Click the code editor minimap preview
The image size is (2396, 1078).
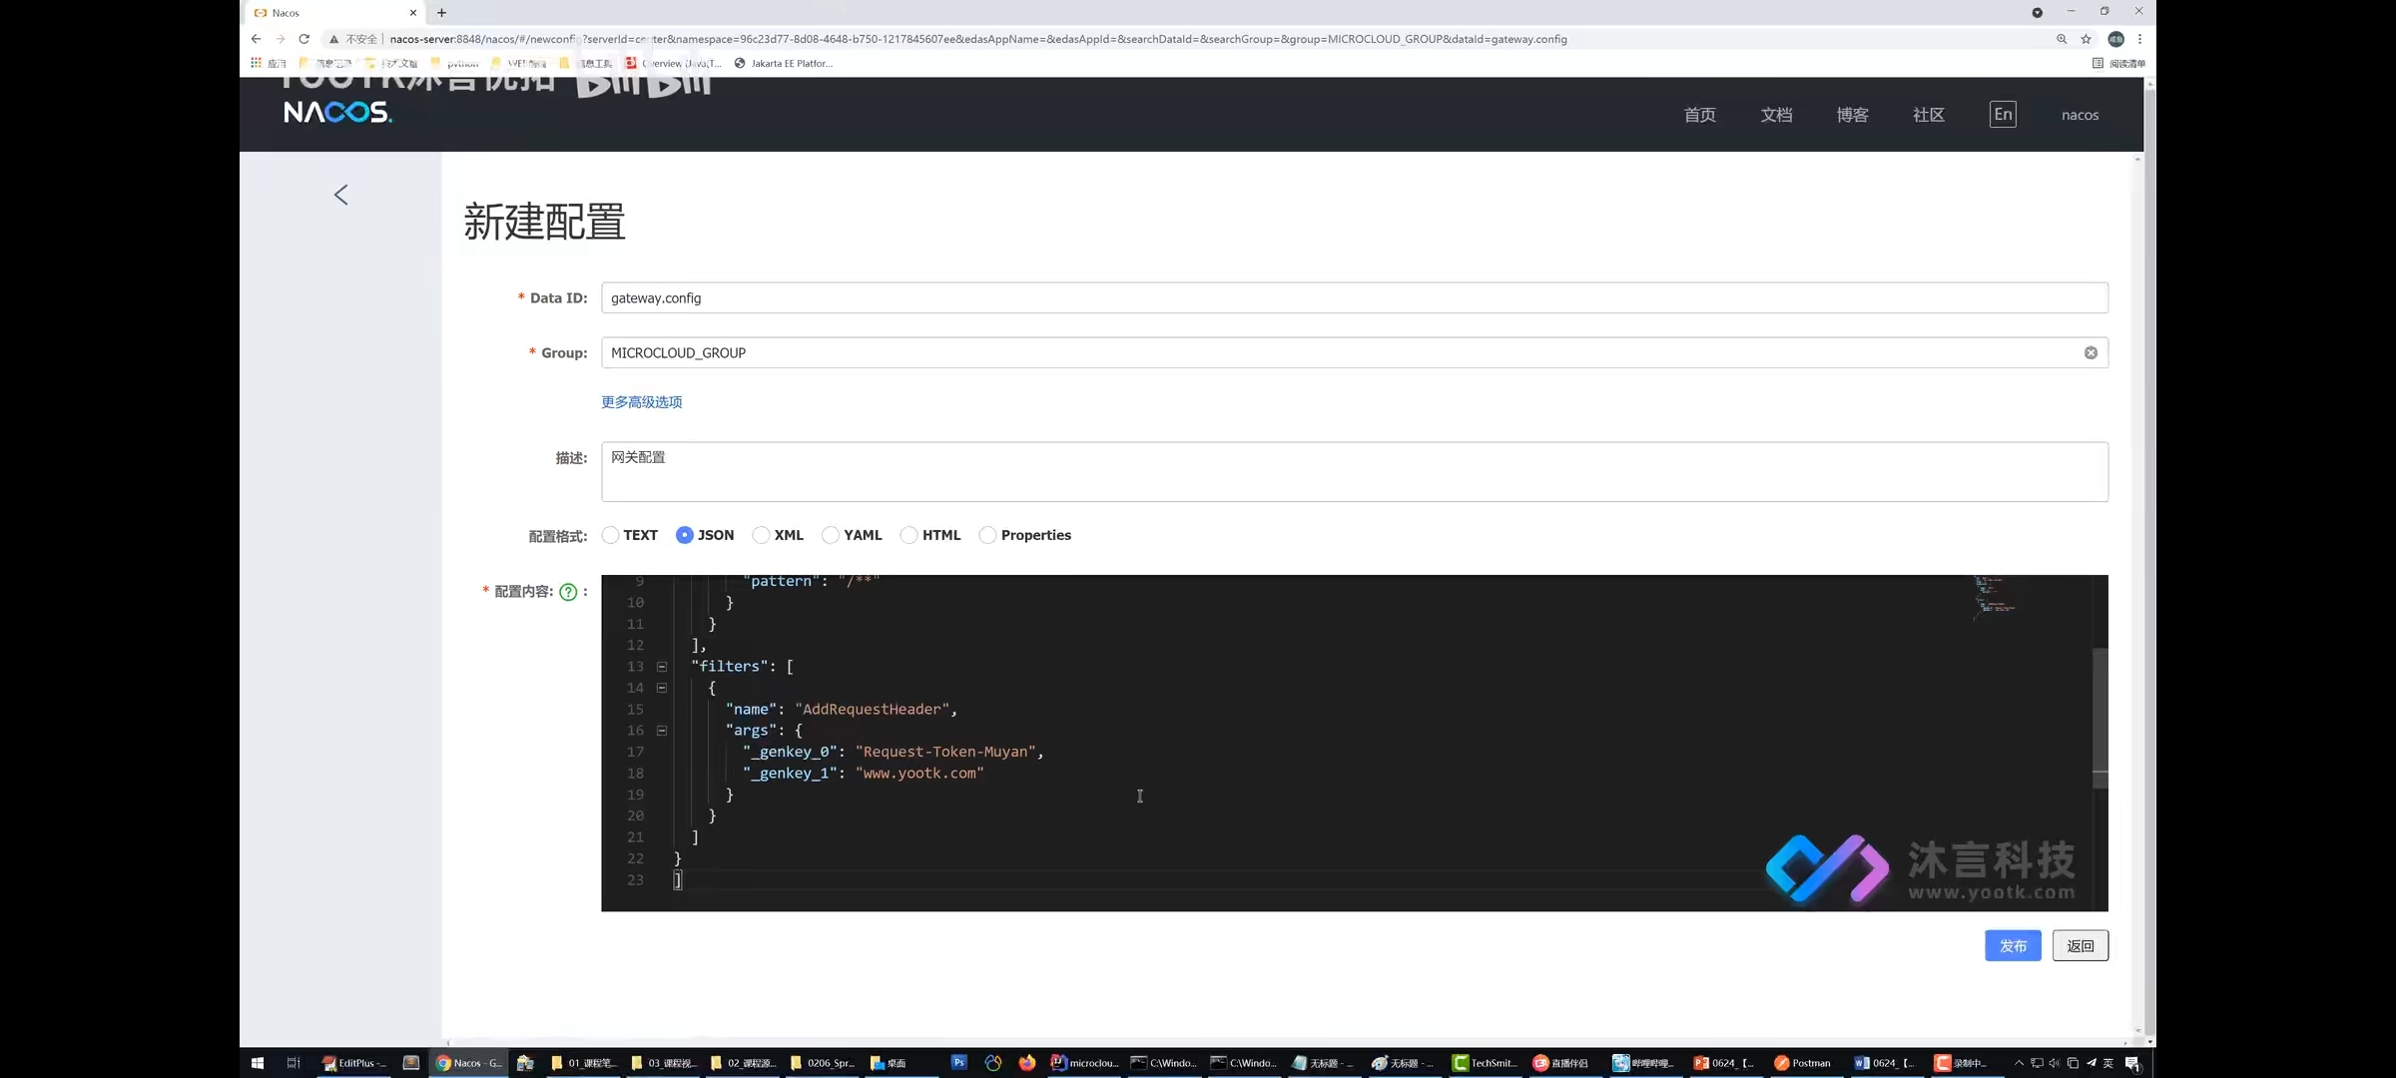click(1995, 597)
